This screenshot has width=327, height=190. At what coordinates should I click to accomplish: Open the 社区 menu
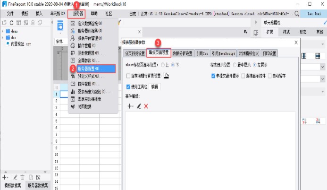click(x=109, y=14)
